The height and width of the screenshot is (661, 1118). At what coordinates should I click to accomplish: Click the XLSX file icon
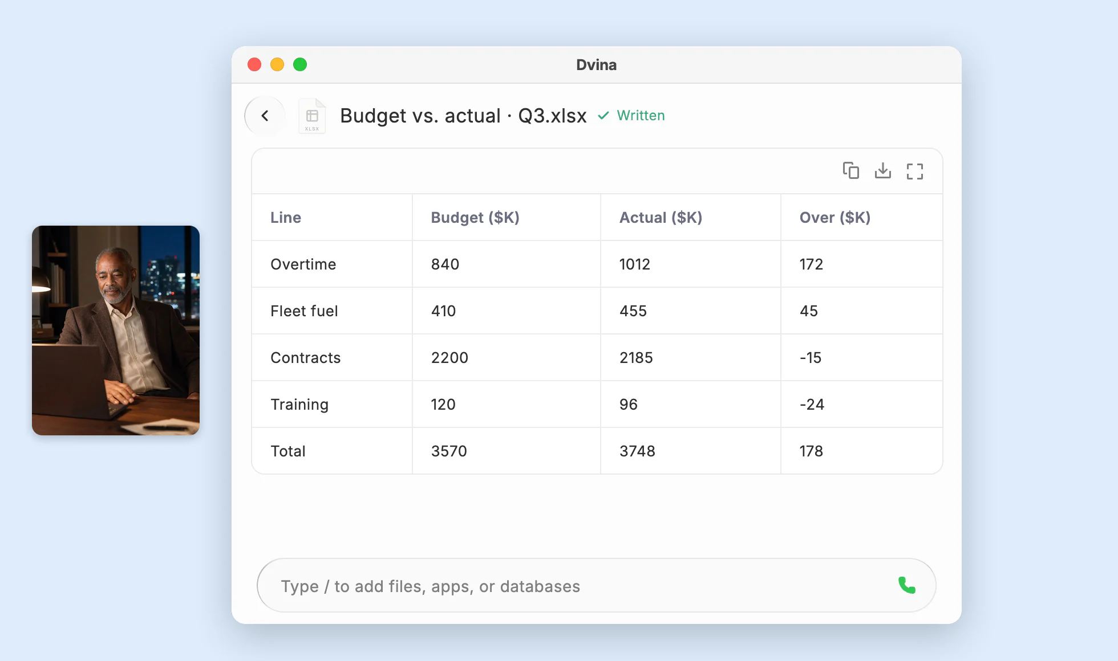point(312,116)
